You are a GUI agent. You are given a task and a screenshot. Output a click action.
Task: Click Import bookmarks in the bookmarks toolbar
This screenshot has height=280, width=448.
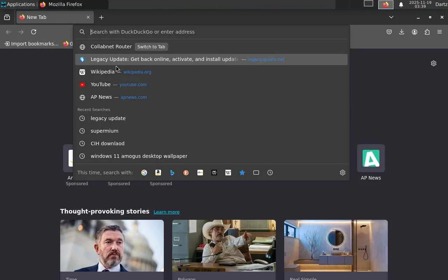coord(31,44)
